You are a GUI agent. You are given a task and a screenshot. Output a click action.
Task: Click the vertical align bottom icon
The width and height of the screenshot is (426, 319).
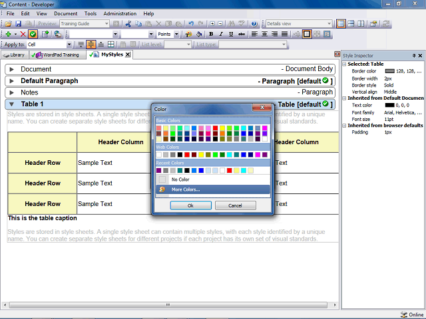pos(101,45)
